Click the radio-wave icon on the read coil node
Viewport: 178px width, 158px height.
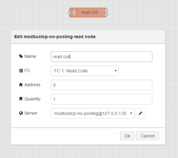tap(74, 13)
